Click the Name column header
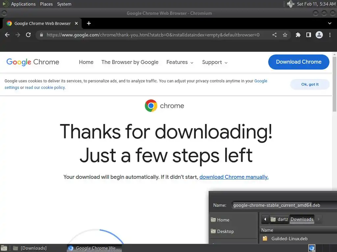337x252 pixels. pos(298,230)
